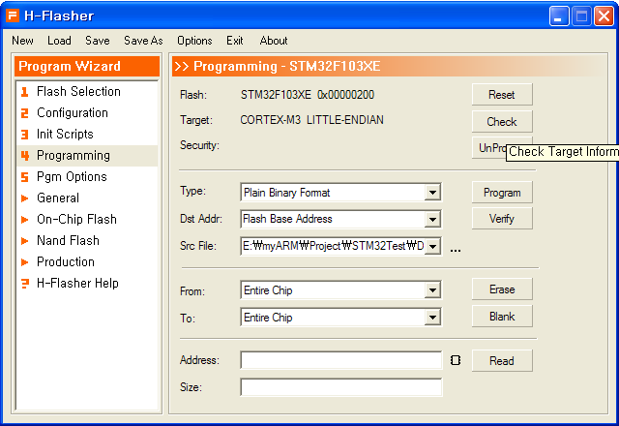The height and width of the screenshot is (426, 619).
Task: Click the Check target button
Action: 502,121
